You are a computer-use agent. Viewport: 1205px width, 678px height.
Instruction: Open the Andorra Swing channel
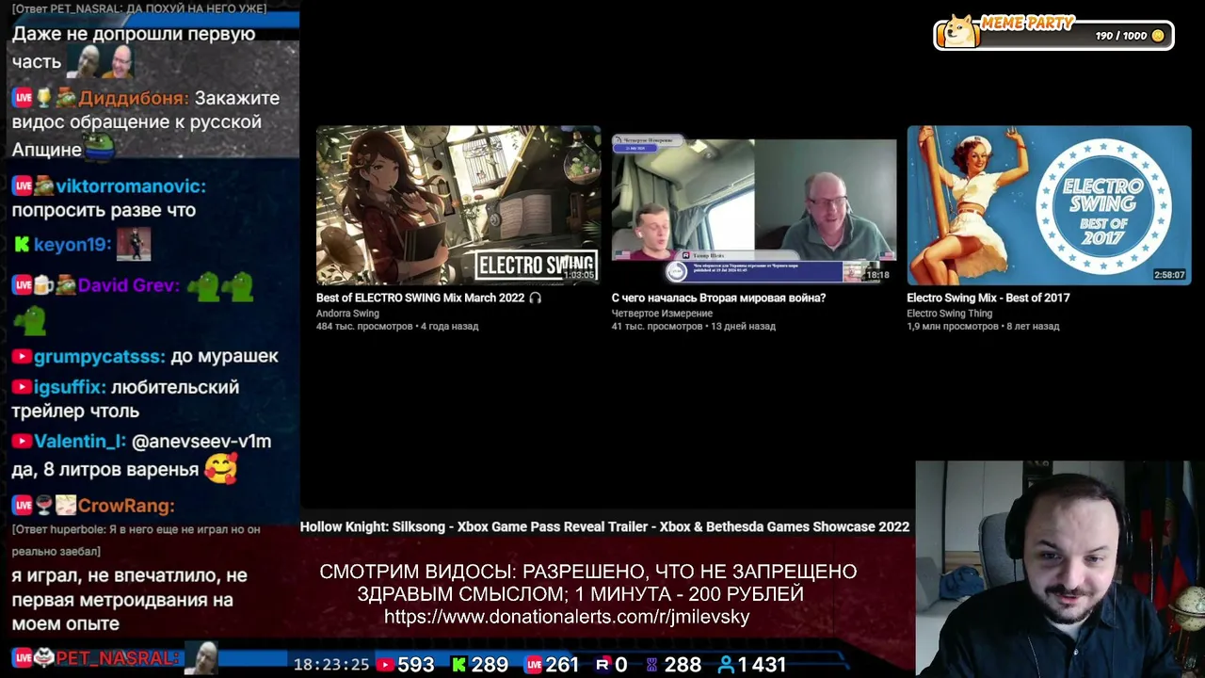click(x=347, y=314)
